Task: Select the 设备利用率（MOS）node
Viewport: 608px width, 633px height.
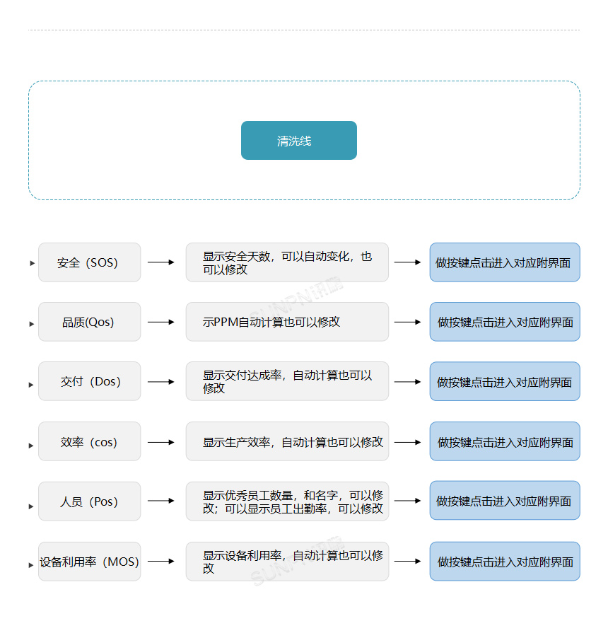Action: 89,561
